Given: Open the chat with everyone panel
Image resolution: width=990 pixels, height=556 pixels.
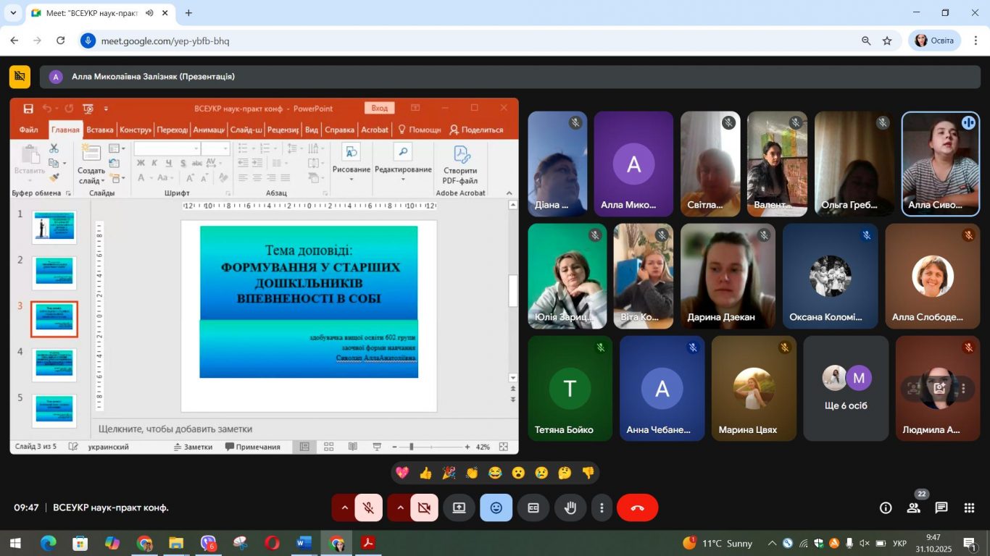Looking at the screenshot, I should pyautogui.click(x=941, y=507).
